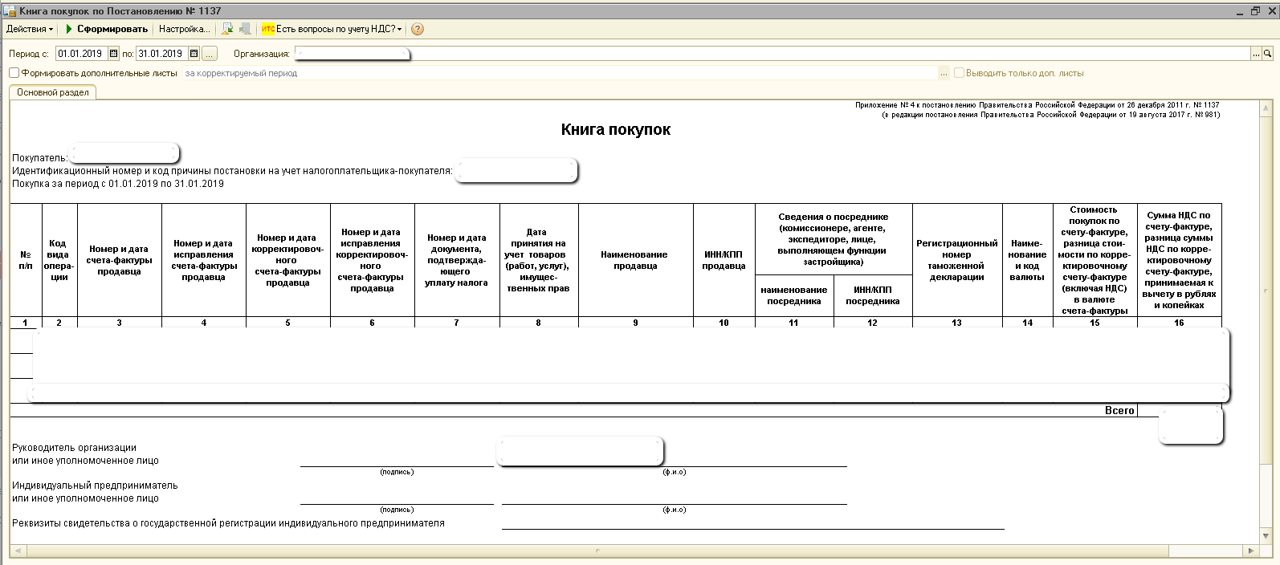Click Покупка за период line in report
Screen dimensions: 1280x565
pyautogui.click(x=118, y=184)
